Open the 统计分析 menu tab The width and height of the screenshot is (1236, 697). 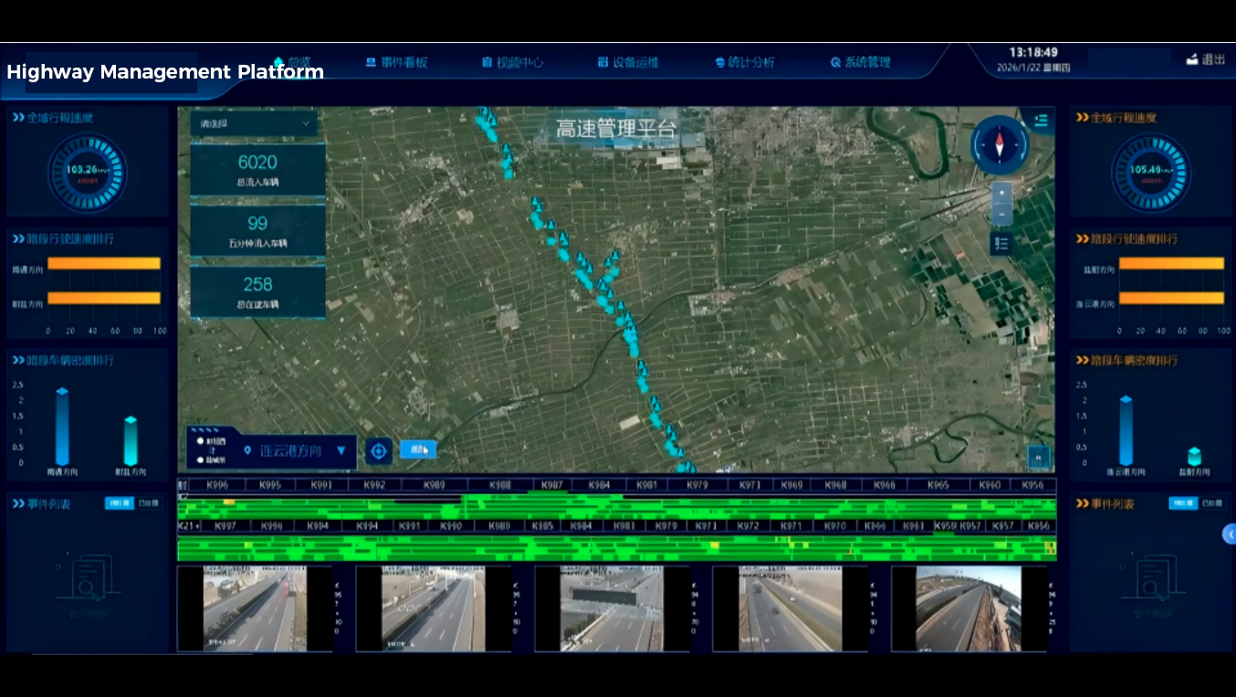744,63
